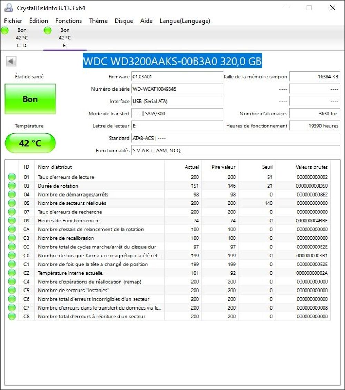This screenshot has height=390, width=345.
Task: Open the Thème menu
Action: 98,21
